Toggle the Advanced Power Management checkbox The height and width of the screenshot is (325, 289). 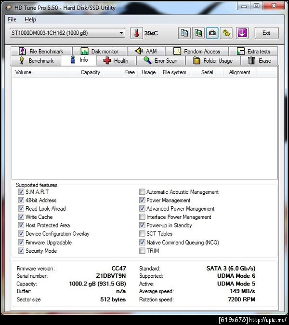pyautogui.click(x=142, y=208)
